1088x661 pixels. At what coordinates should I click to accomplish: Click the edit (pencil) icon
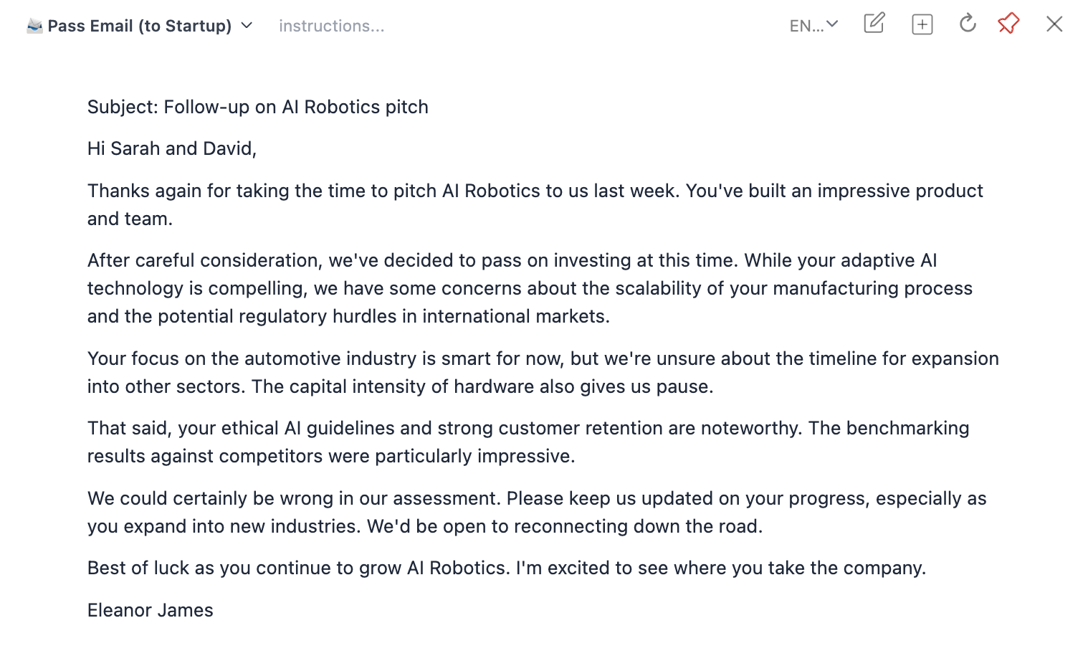tap(874, 24)
